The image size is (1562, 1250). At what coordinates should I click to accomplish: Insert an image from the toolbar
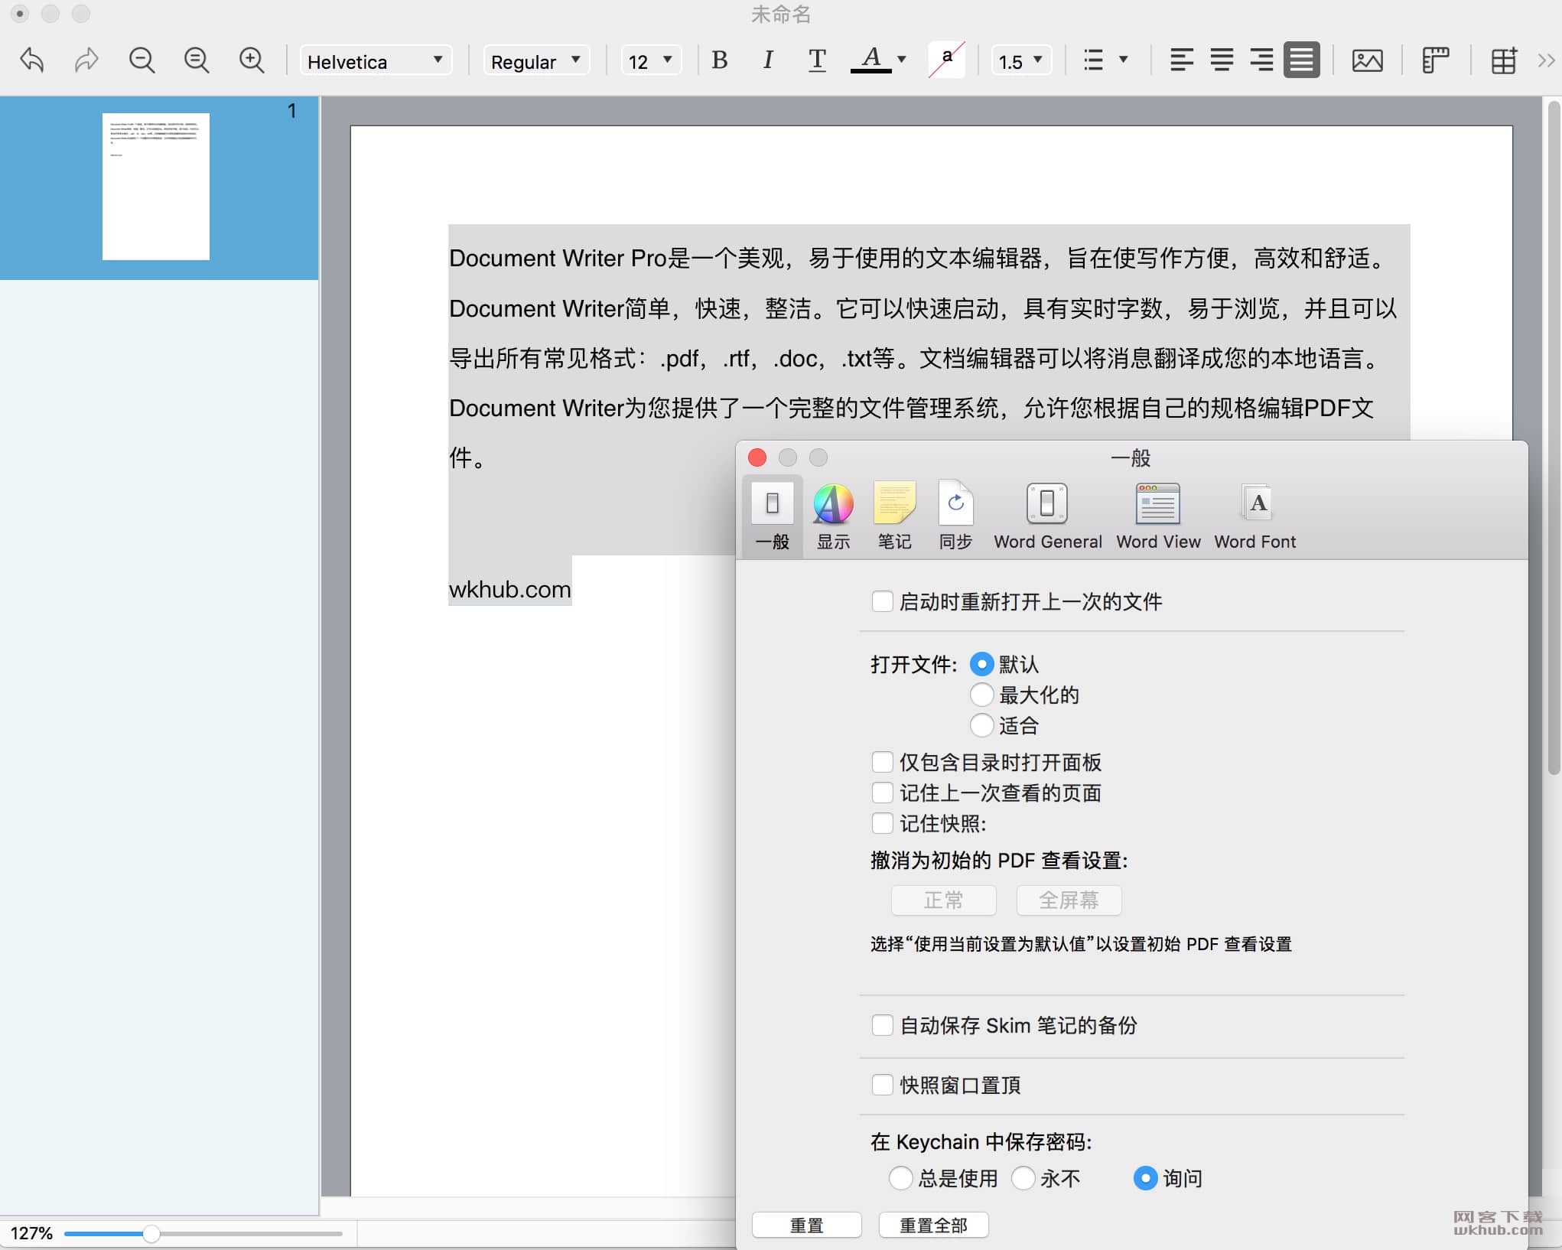point(1367,60)
